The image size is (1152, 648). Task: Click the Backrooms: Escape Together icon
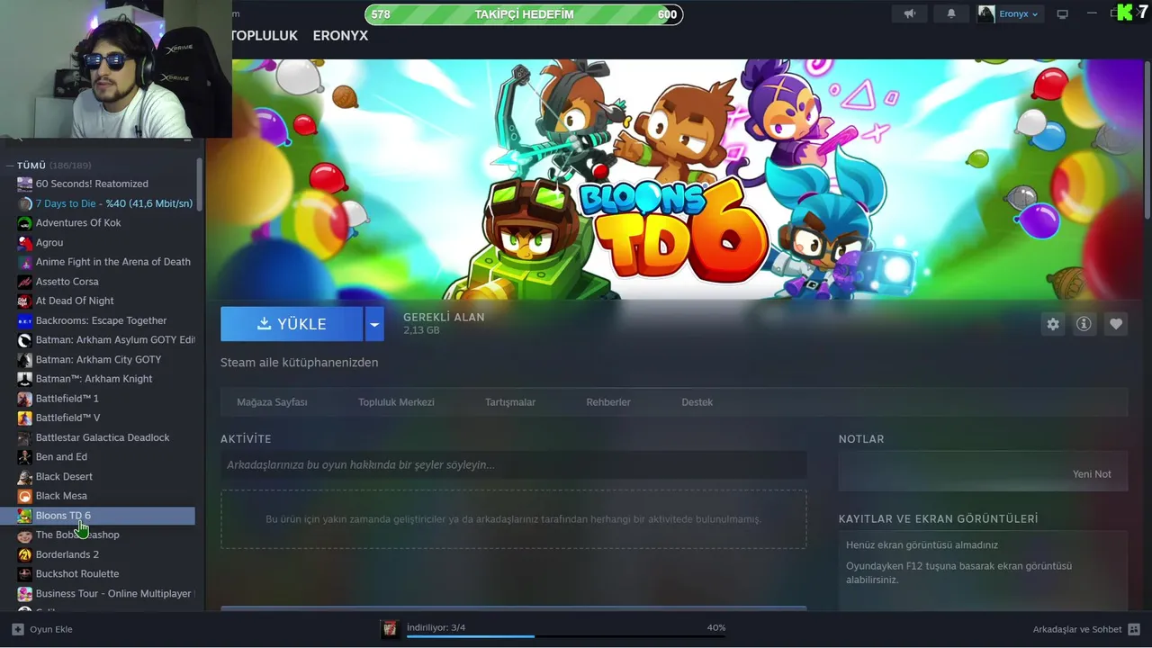(x=25, y=320)
